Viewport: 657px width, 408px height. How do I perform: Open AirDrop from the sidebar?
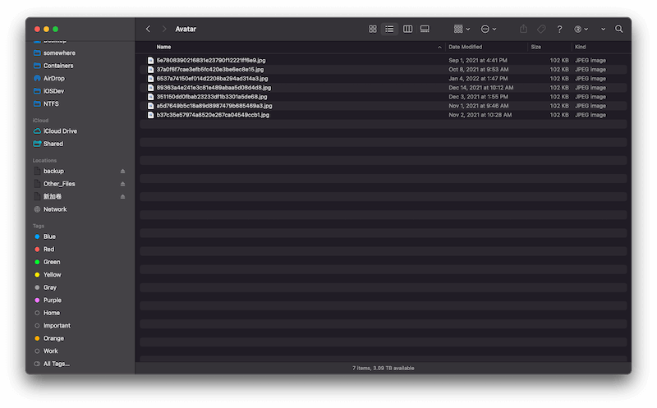point(53,78)
